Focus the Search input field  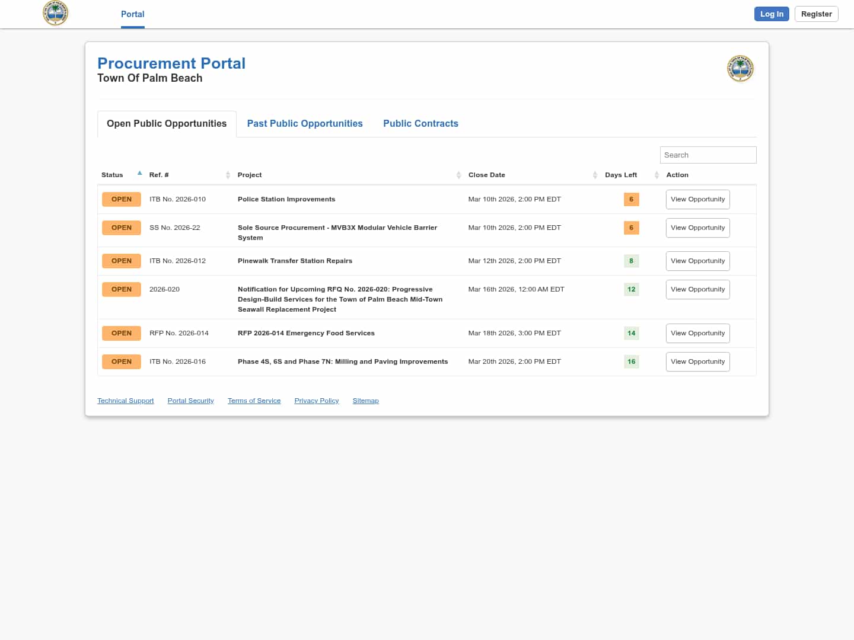click(708, 155)
